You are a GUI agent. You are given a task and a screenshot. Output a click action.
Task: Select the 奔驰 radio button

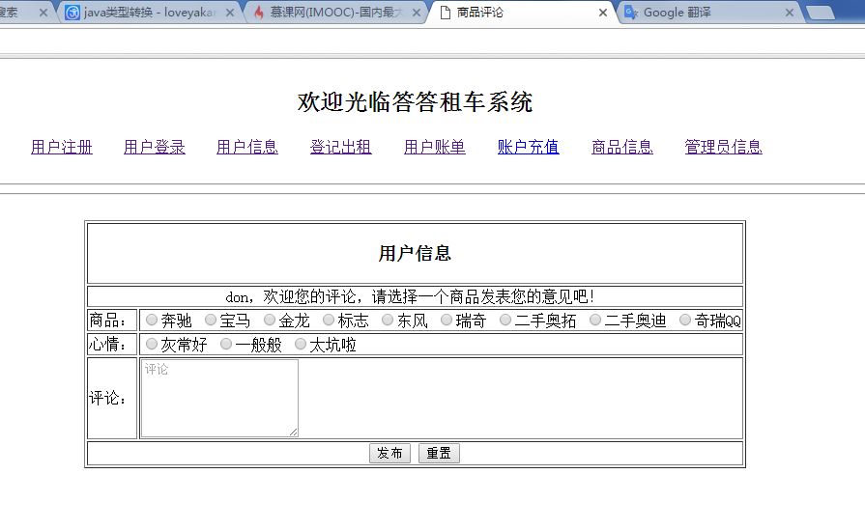(x=152, y=320)
